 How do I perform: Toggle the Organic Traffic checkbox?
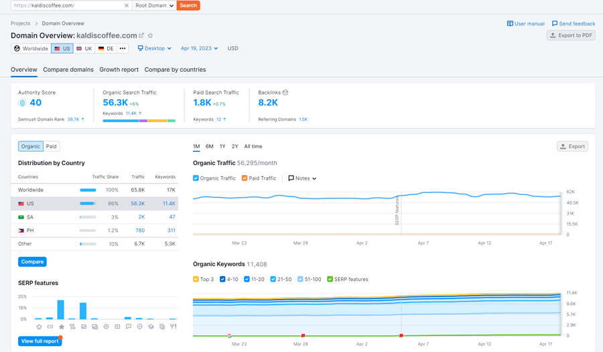196,178
